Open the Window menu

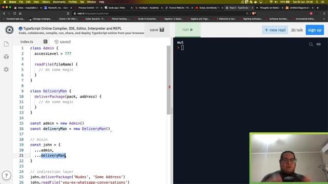pos(91,2)
